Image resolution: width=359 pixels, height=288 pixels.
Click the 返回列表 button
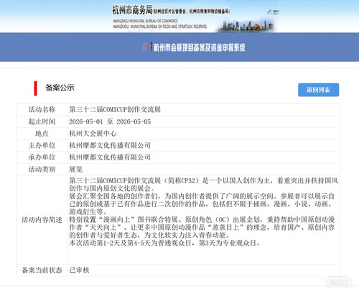click(318, 90)
